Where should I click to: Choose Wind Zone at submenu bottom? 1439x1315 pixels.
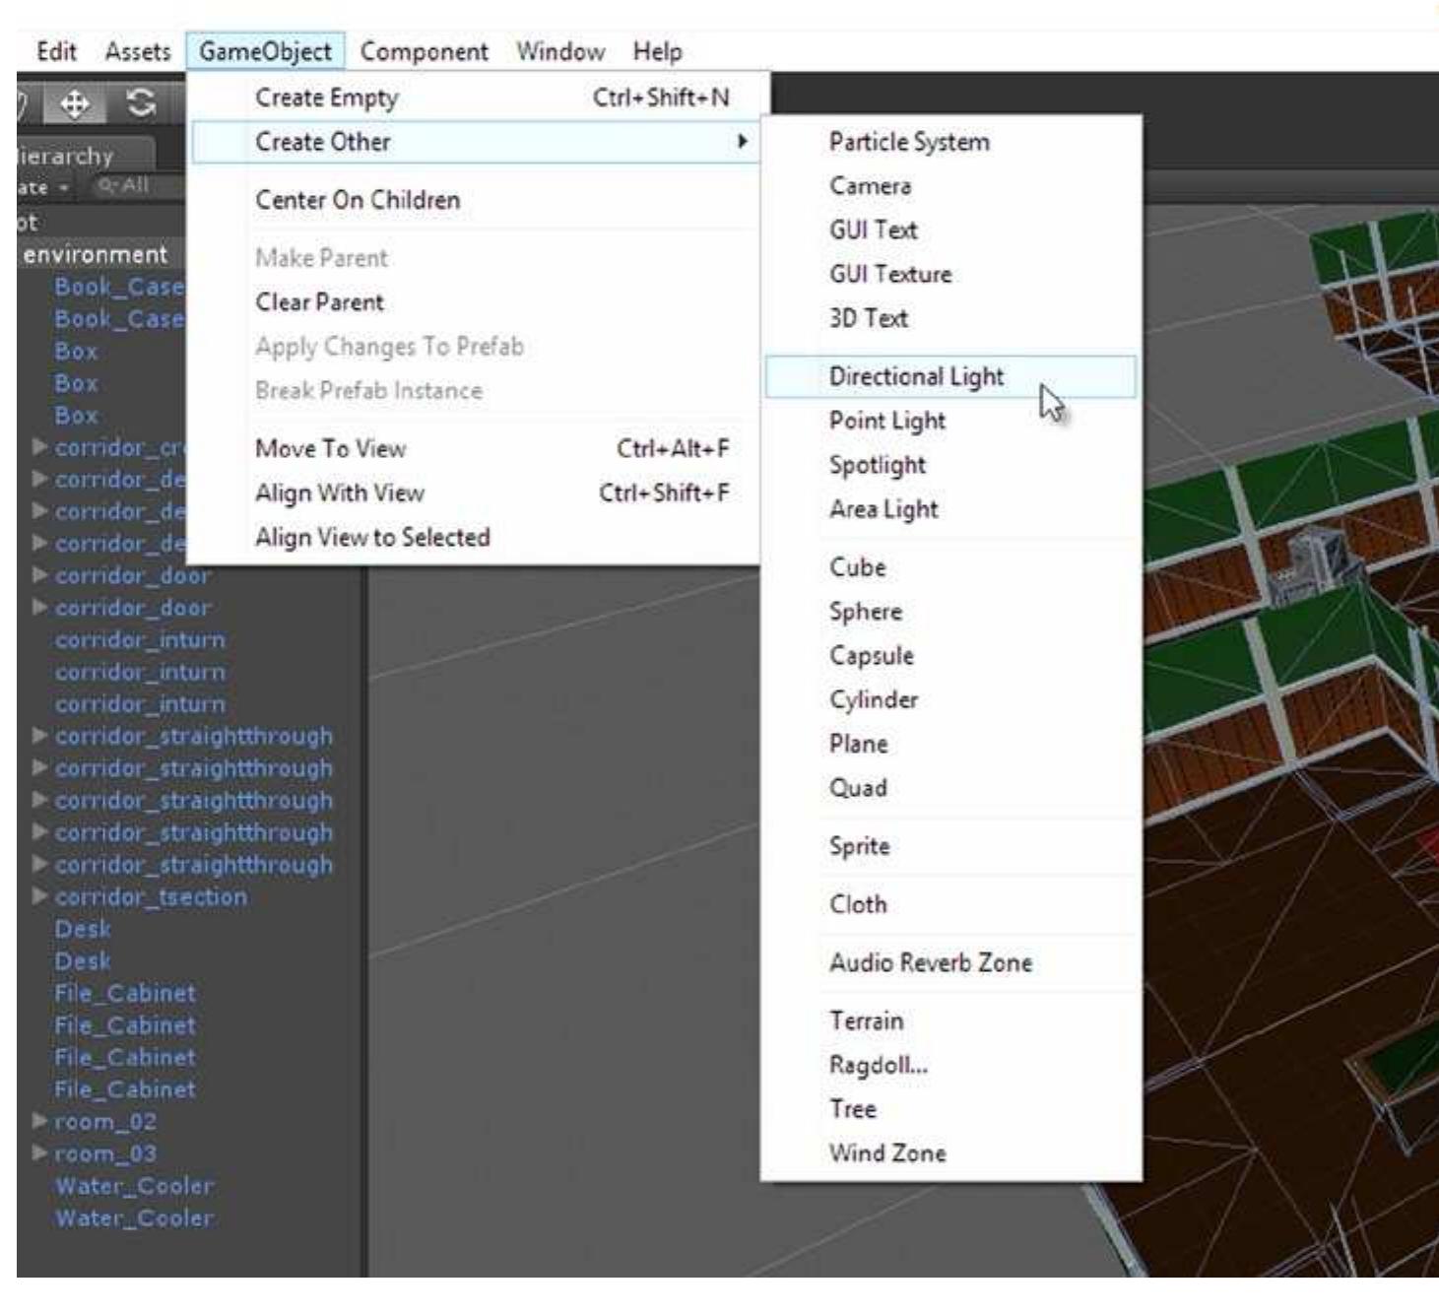890,1152
